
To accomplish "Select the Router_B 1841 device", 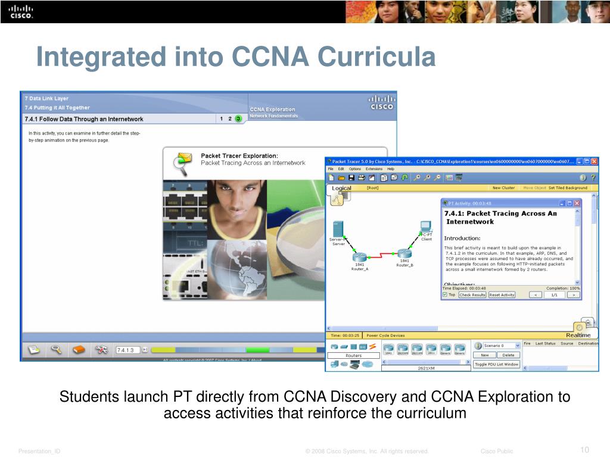I will 404,253.
